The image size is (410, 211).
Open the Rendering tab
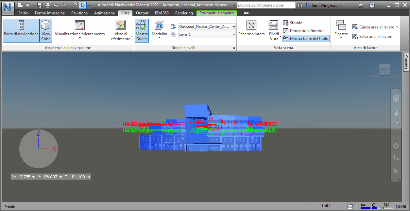[x=184, y=13]
